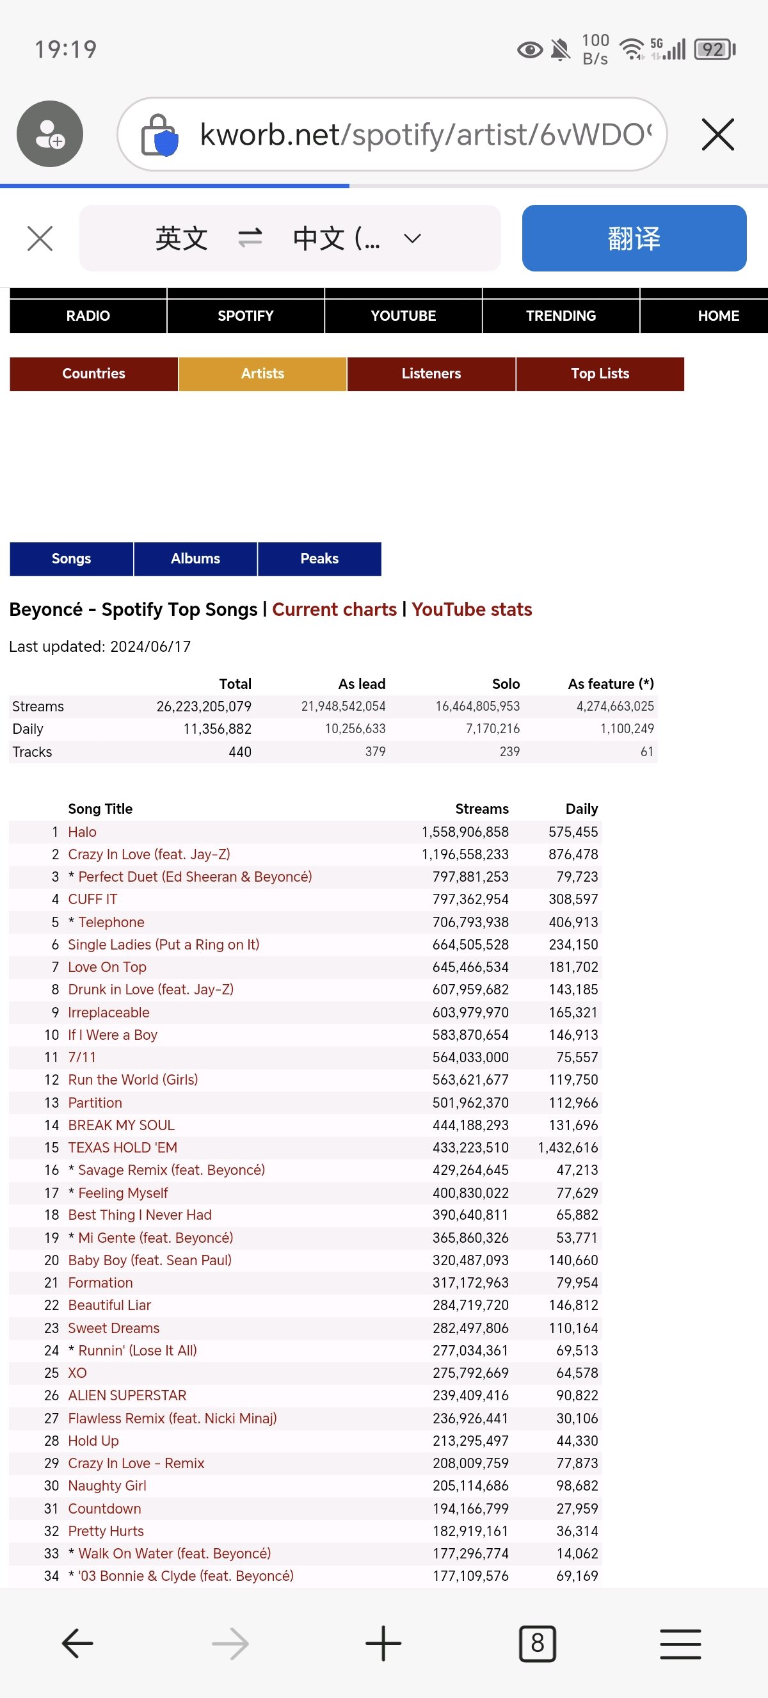Open the Love On Top link
The width and height of the screenshot is (768, 1698).
108,967
